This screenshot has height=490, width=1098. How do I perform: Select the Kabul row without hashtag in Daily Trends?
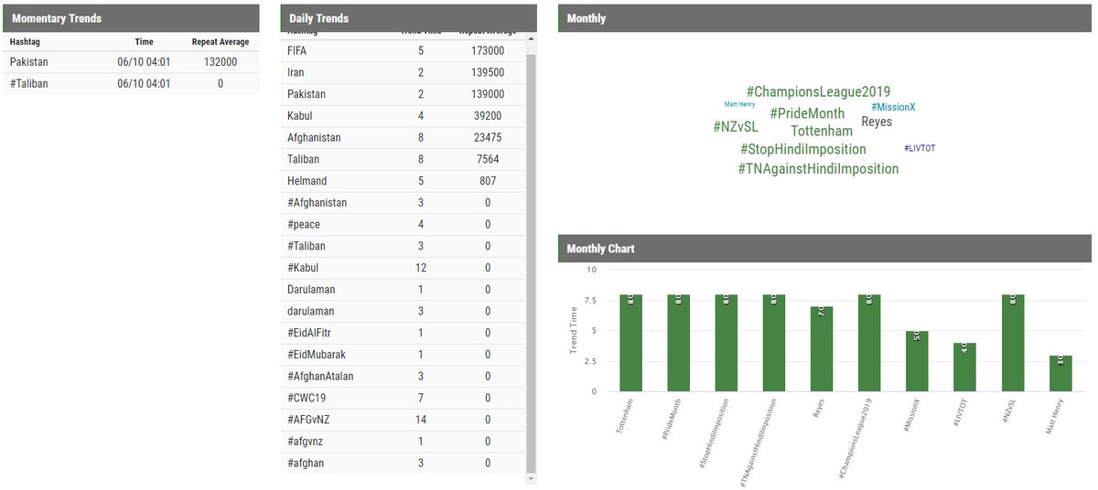(403, 116)
